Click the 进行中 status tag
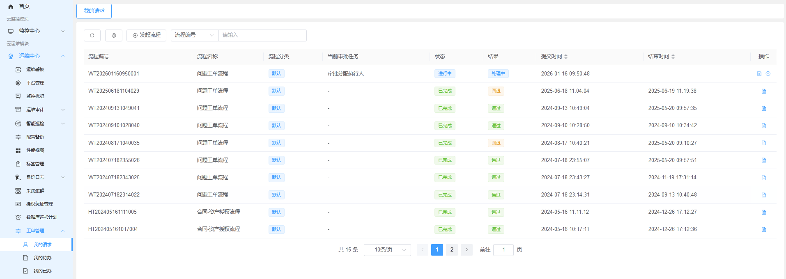 click(x=445, y=74)
